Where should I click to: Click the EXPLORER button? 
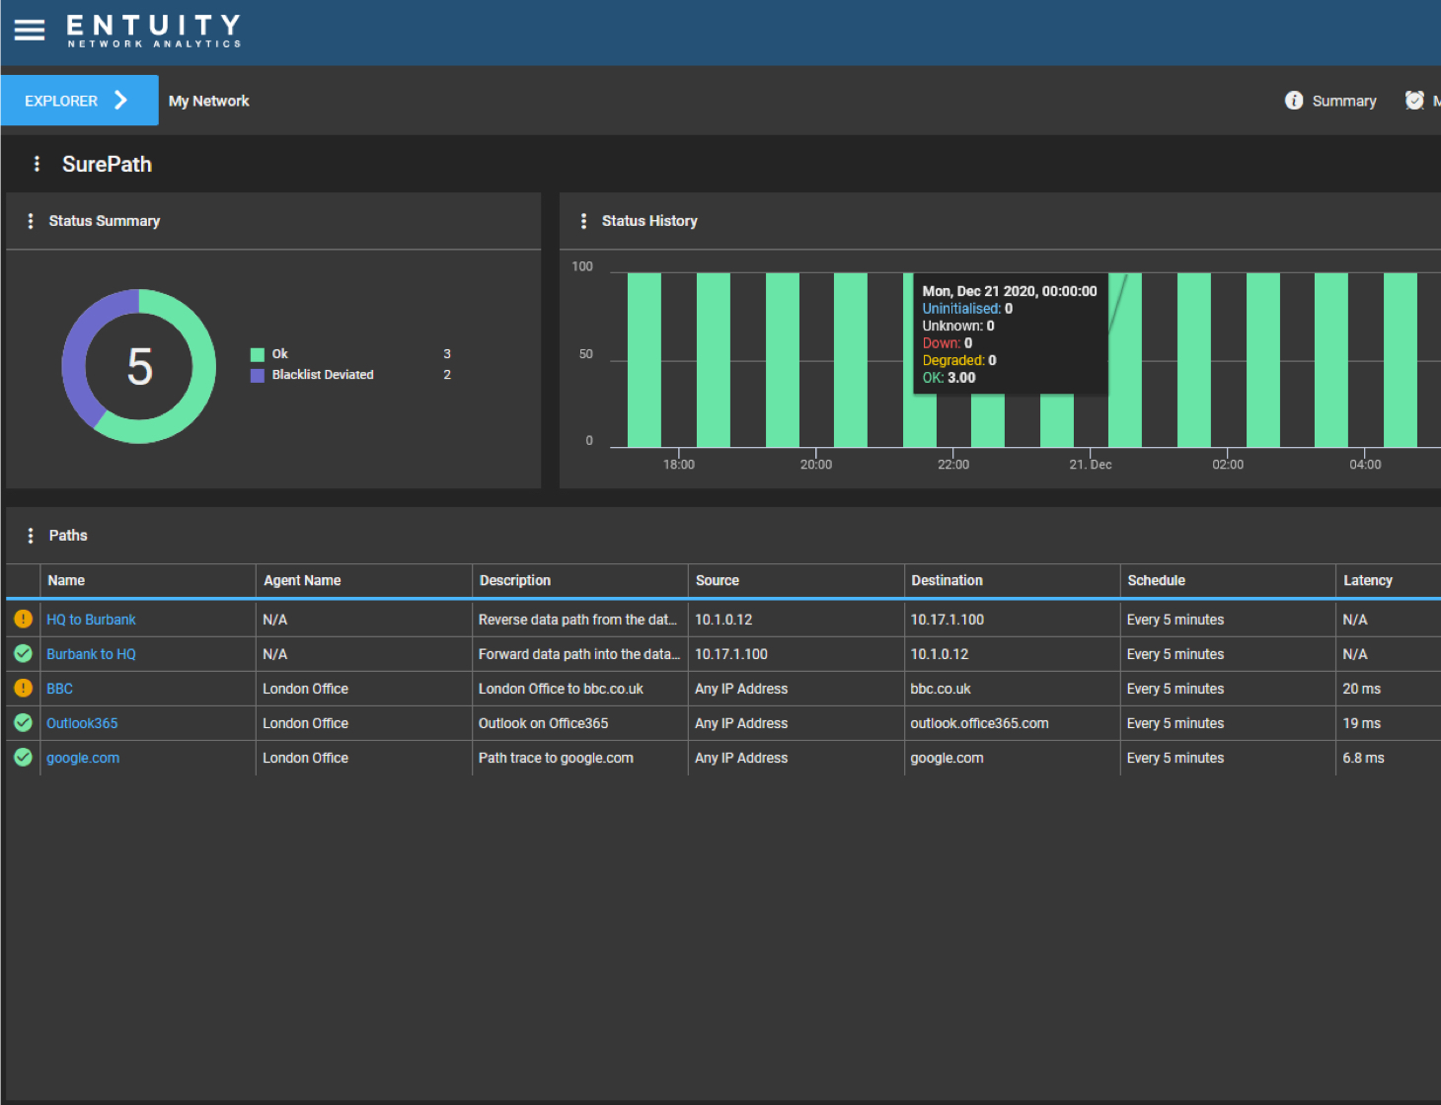pos(61,100)
